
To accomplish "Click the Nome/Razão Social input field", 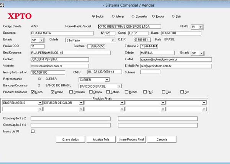I will 128,27.
